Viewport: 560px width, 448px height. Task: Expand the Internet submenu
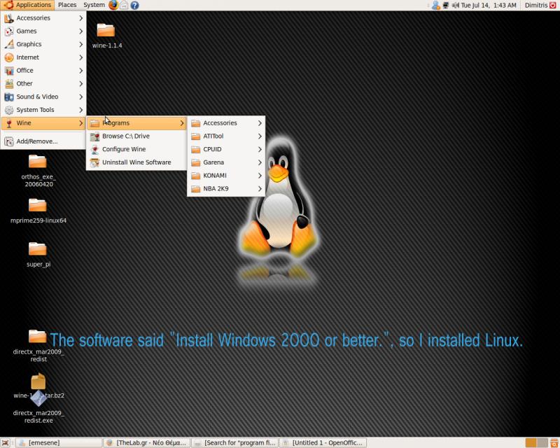coord(43,57)
